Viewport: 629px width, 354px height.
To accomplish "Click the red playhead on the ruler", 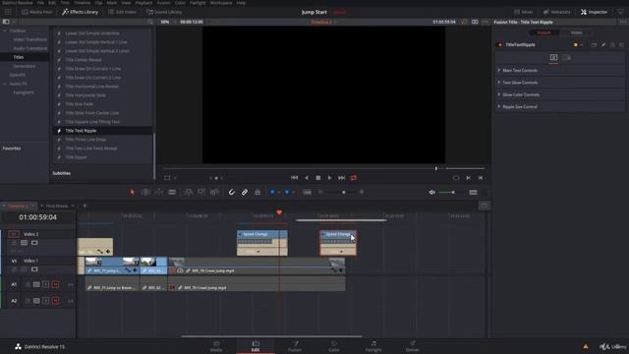I will pyautogui.click(x=279, y=212).
